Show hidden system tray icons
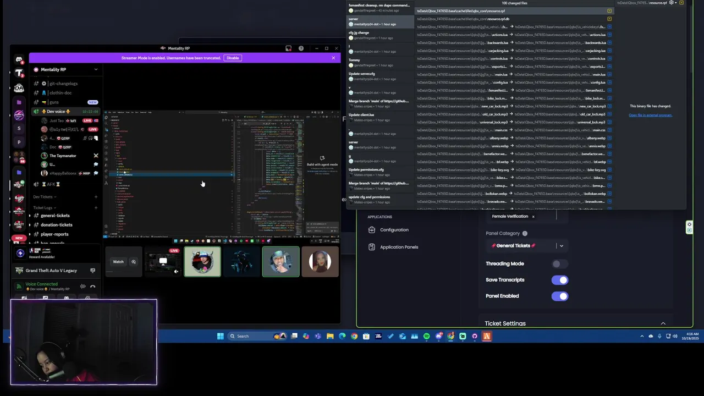Screen dimensions: 704x396 pos(642,336)
